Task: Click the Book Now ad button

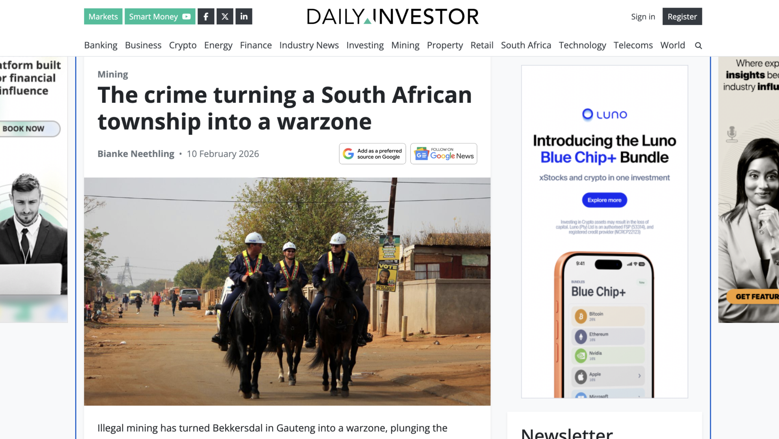Action: click(x=24, y=129)
